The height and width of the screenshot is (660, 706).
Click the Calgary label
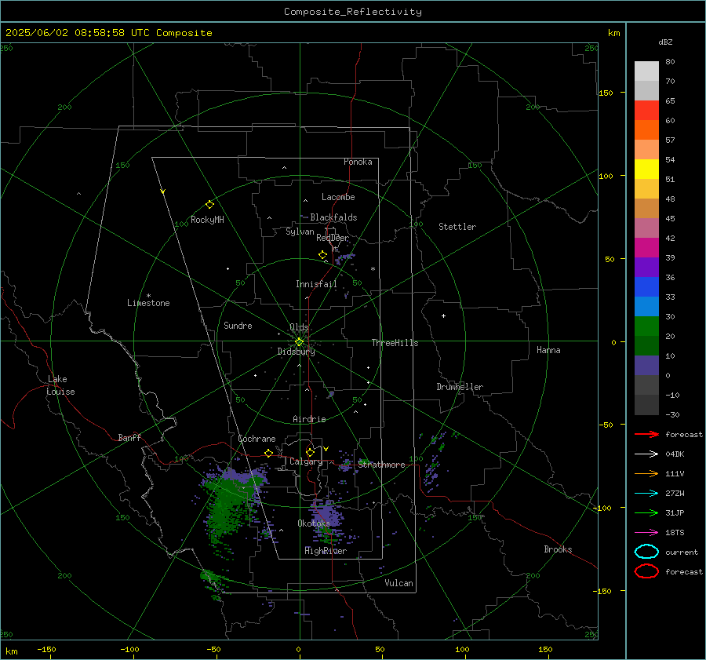306,461
